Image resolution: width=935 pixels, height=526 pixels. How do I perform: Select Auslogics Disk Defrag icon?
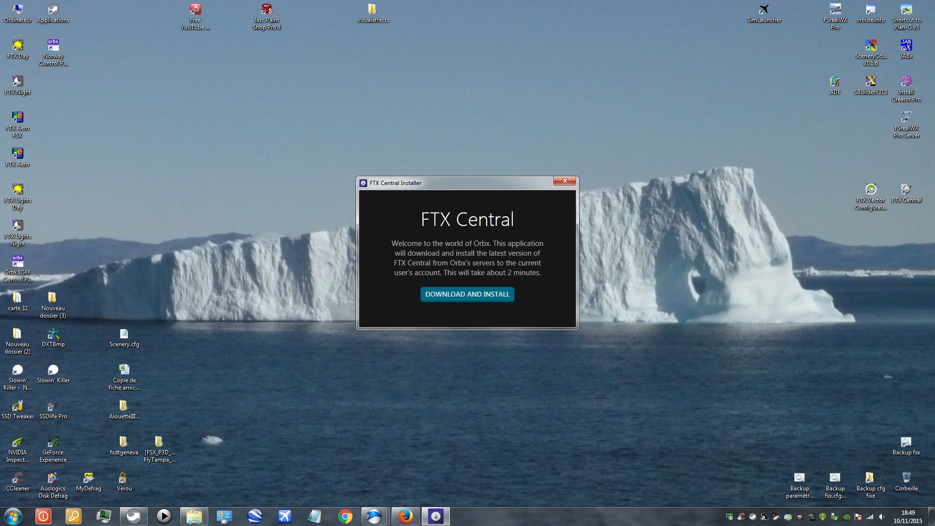coord(53,485)
